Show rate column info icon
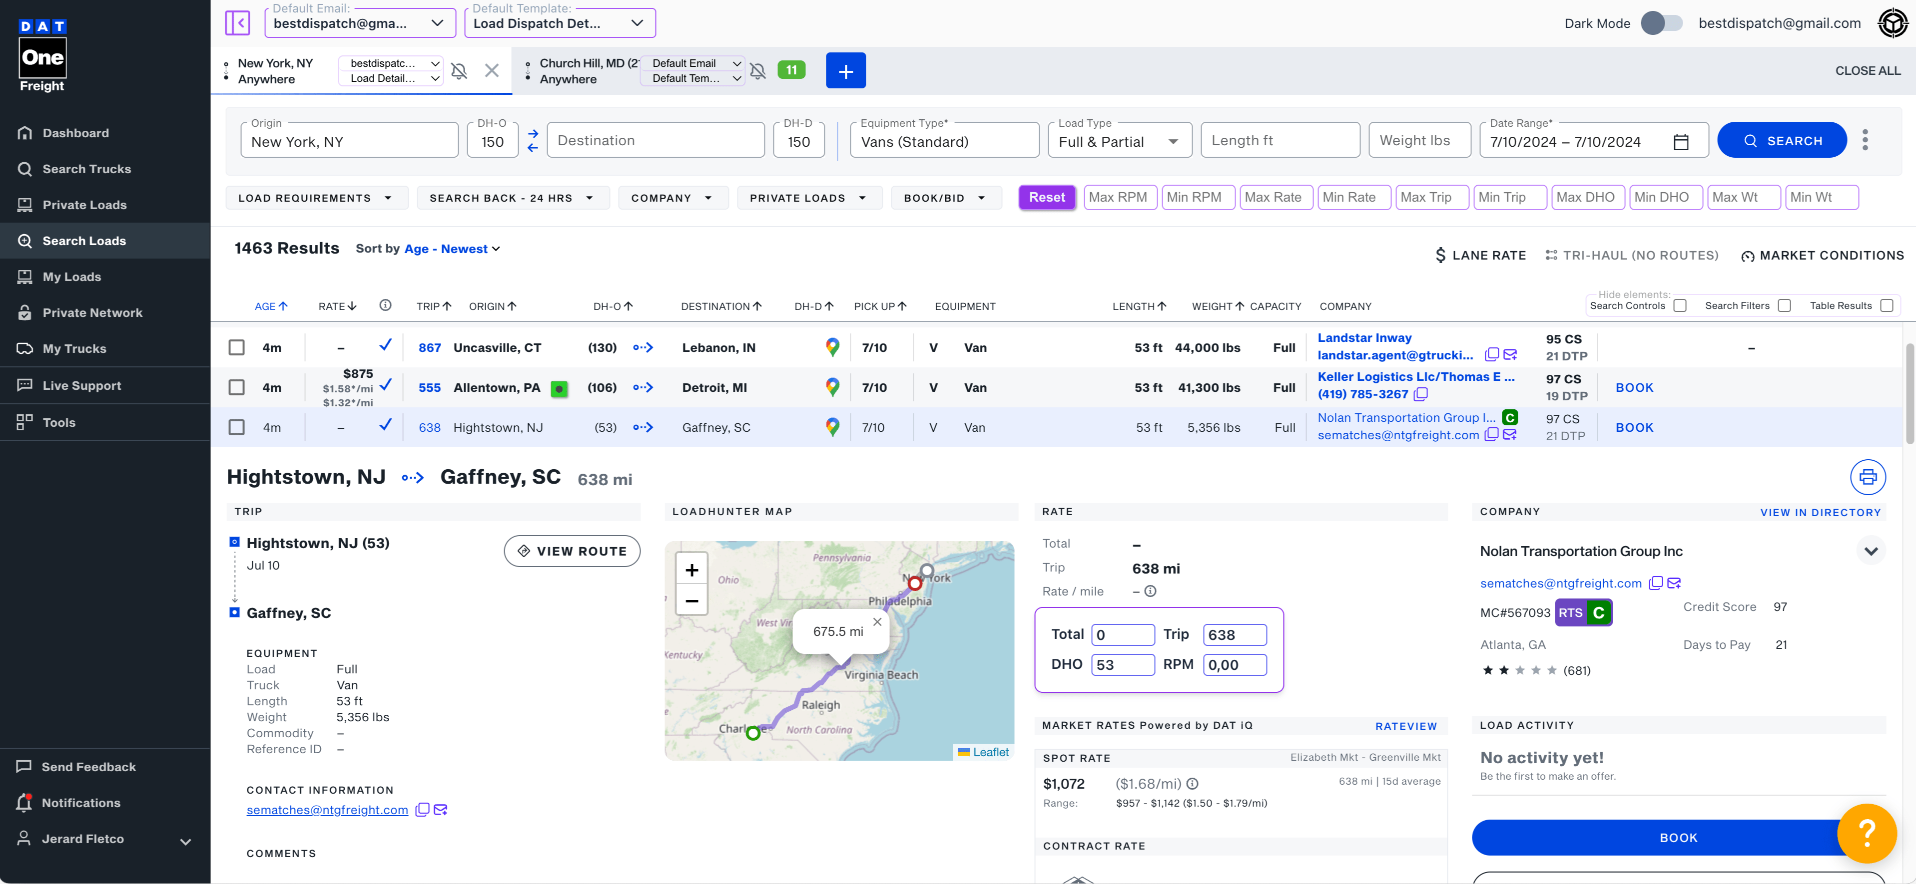 385,305
